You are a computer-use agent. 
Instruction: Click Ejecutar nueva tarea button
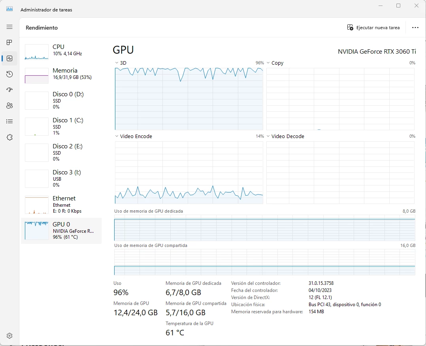(x=373, y=27)
